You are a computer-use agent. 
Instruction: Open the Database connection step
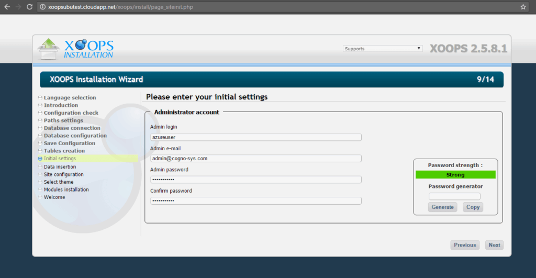click(x=72, y=128)
